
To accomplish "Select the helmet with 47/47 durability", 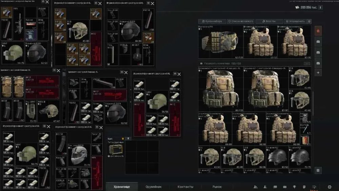I will coord(49,111).
